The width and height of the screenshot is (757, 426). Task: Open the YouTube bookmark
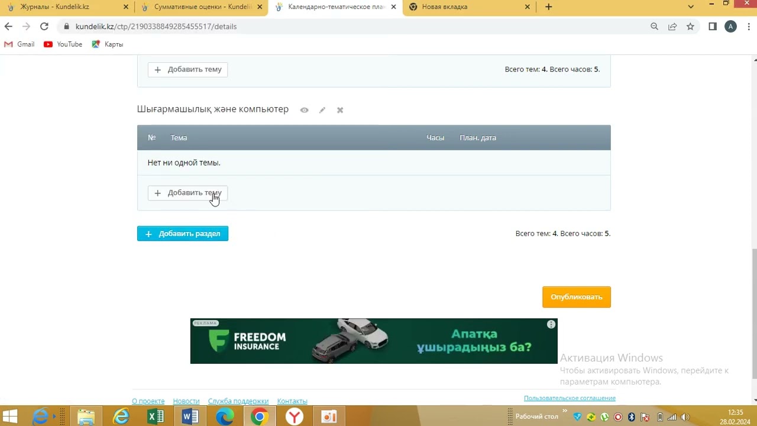(63, 44)
